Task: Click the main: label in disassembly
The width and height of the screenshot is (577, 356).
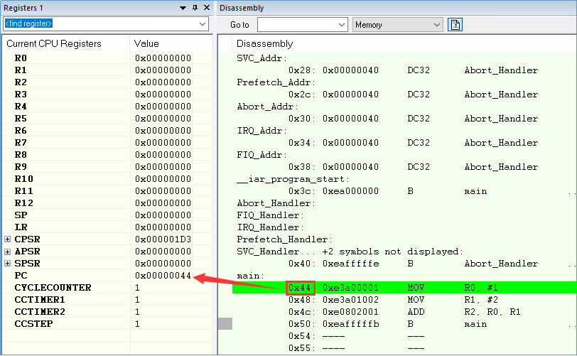Action: (x=251, y=276)
